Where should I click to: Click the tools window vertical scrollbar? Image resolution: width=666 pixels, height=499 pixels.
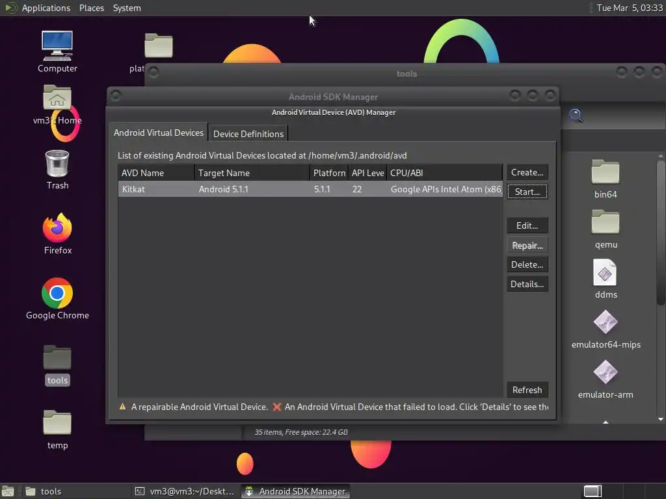coord(661,233)
